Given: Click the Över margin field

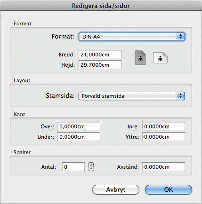Looking at the screenshot, I should coord(79,126).
